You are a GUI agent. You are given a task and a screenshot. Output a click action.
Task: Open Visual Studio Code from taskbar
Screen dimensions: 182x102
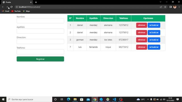pos(114,99)
